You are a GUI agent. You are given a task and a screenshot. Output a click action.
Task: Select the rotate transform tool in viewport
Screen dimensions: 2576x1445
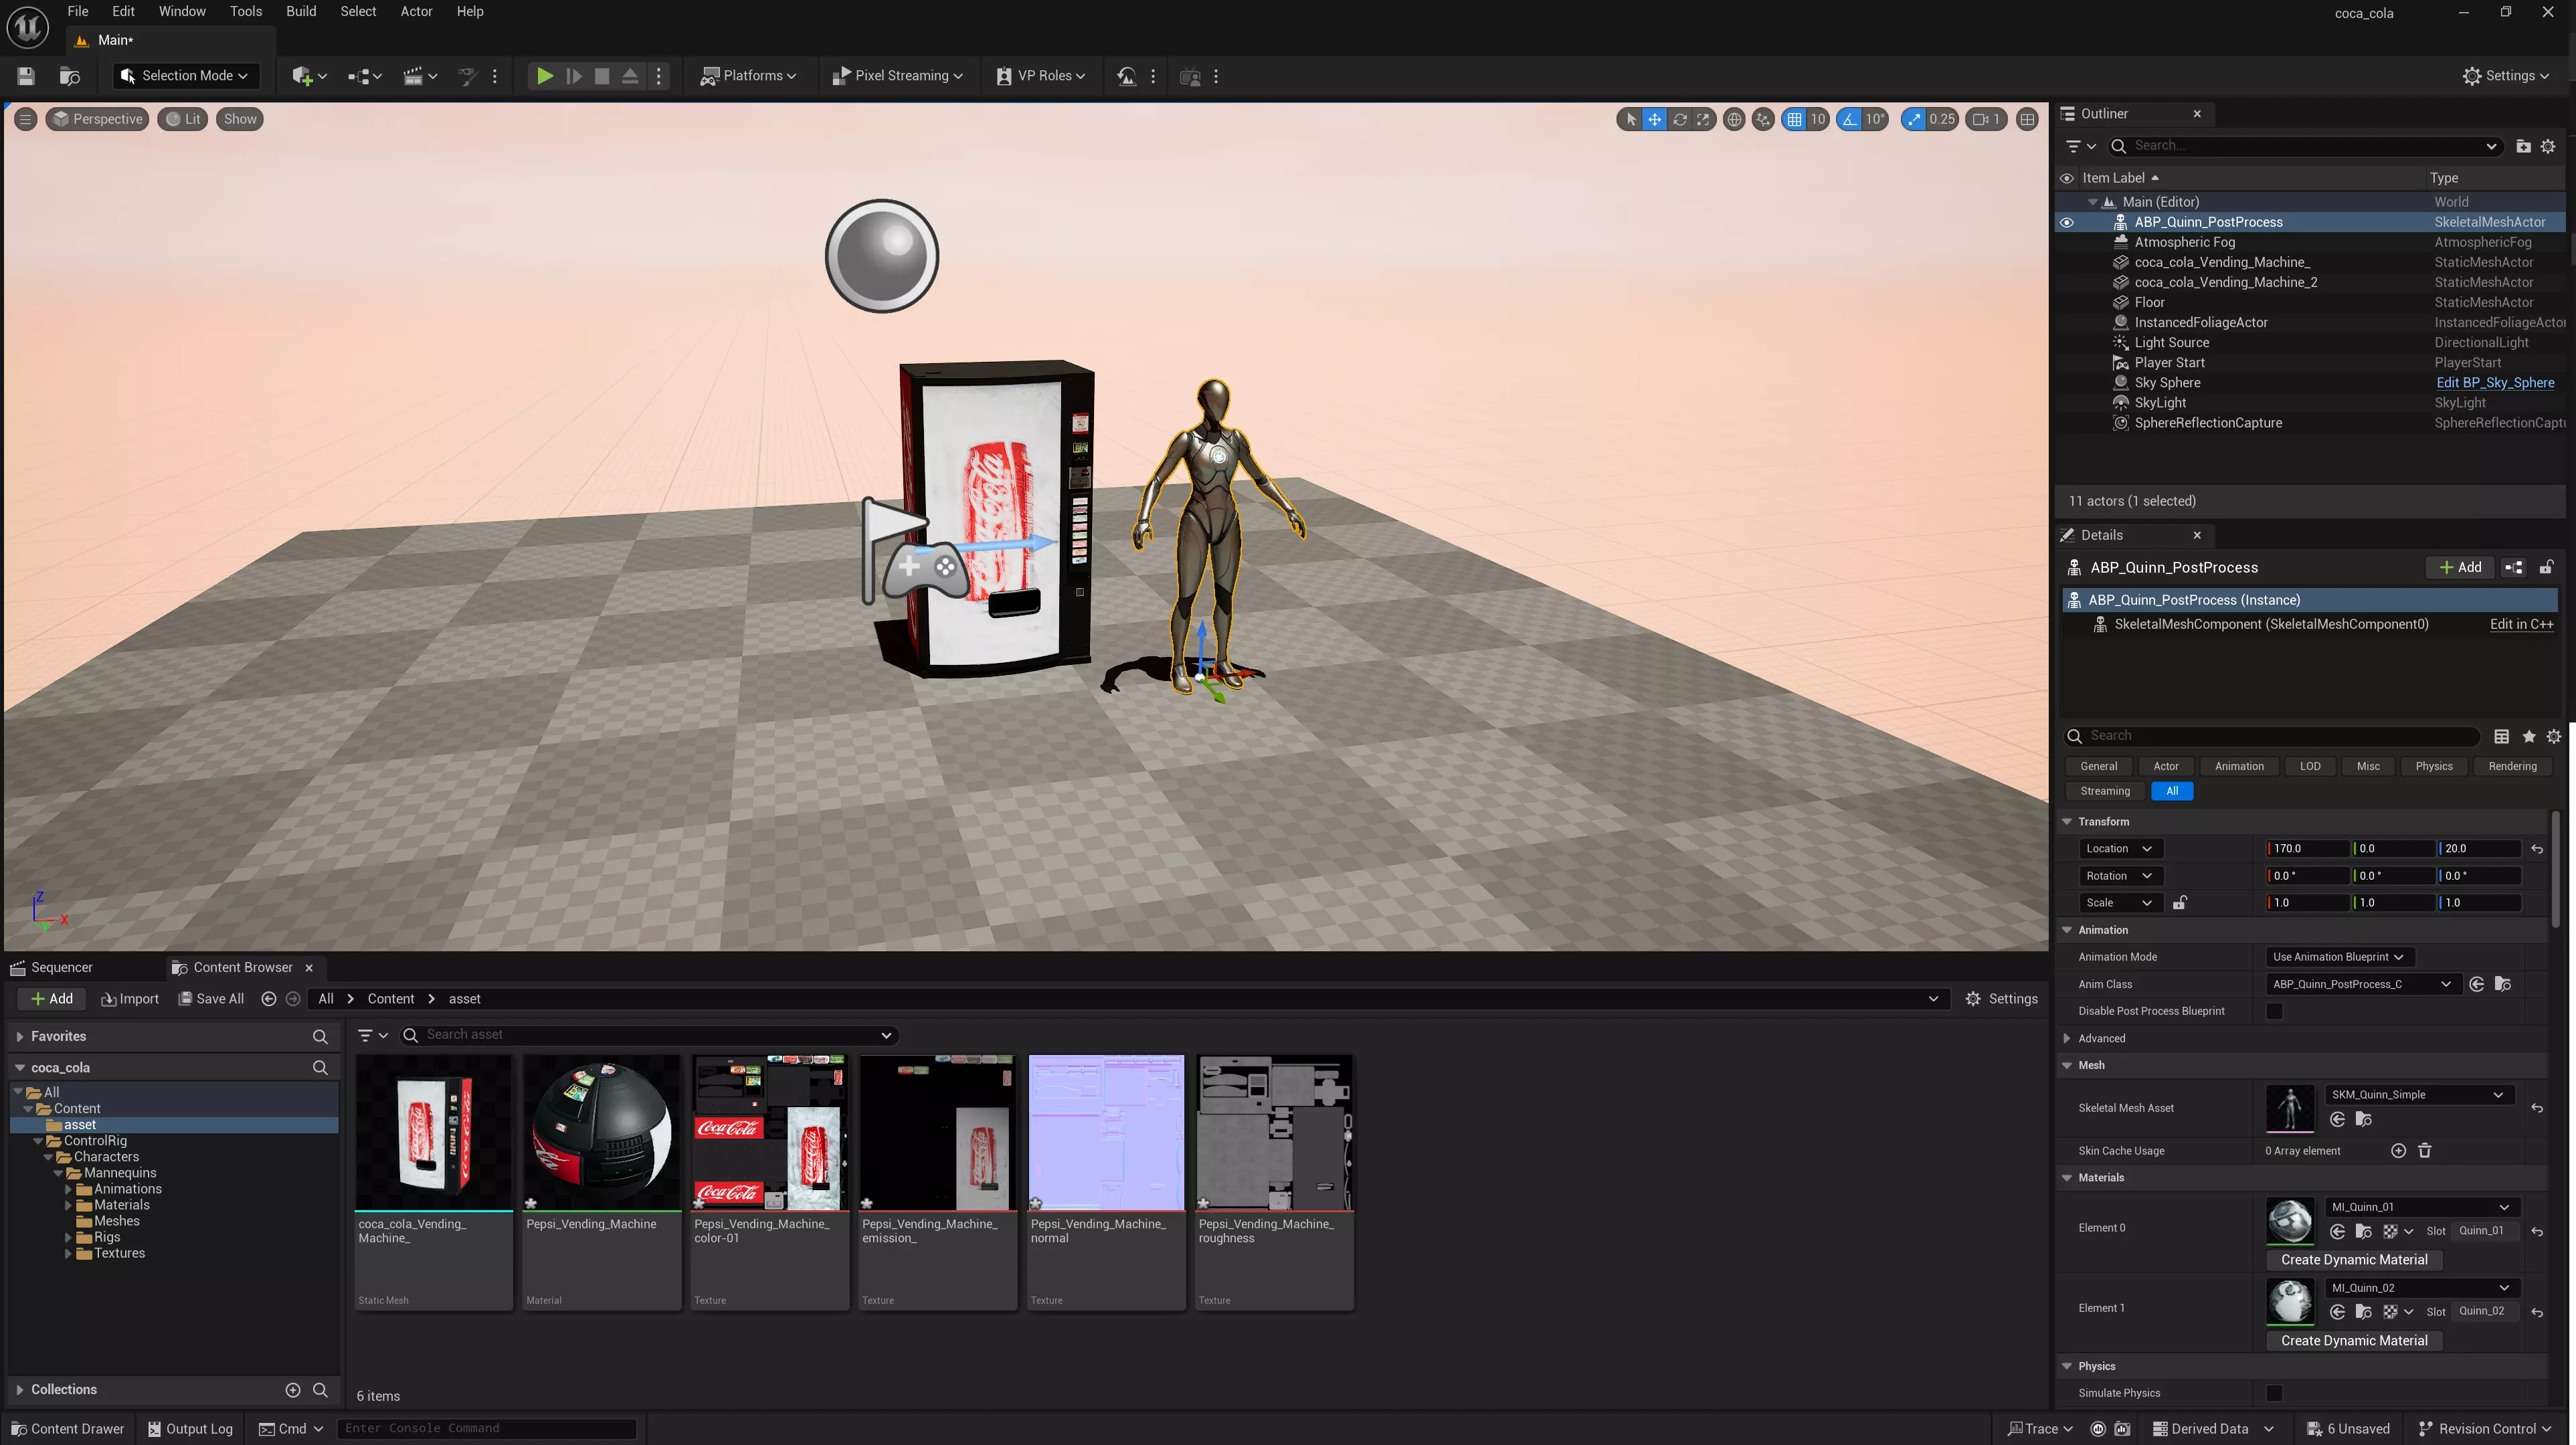coord(1679,119)
